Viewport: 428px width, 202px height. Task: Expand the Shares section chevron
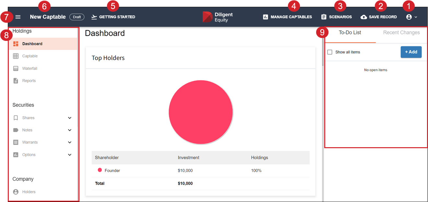point(70,118)
